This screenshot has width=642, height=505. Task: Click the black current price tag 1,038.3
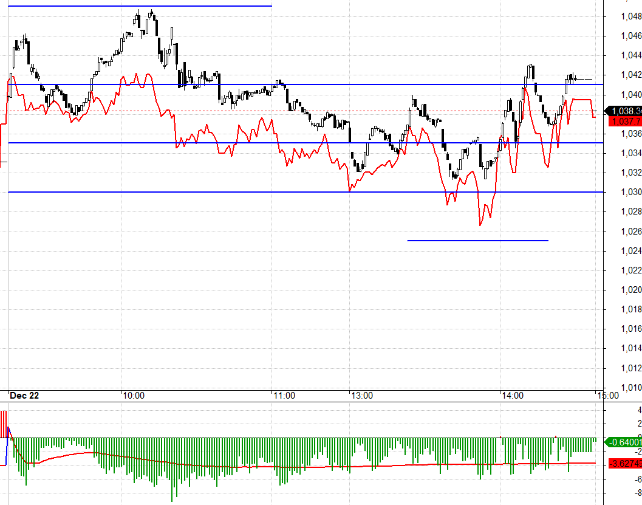(623, 111)
